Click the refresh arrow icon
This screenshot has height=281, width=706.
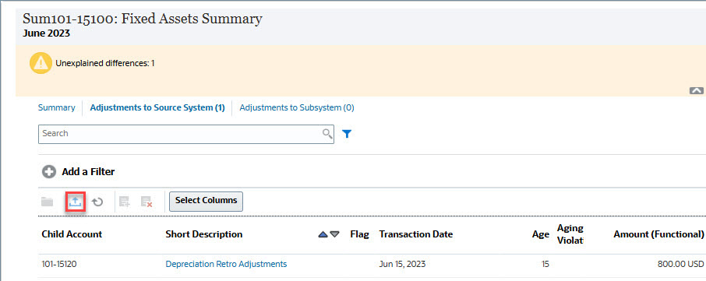(x=97, y=202)
